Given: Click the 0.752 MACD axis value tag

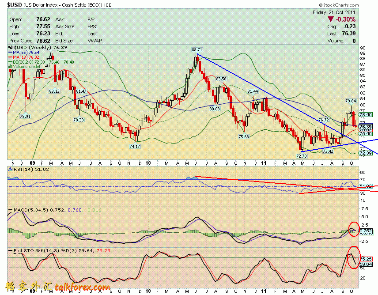Looking at the screenshot, I should point(366,231).
